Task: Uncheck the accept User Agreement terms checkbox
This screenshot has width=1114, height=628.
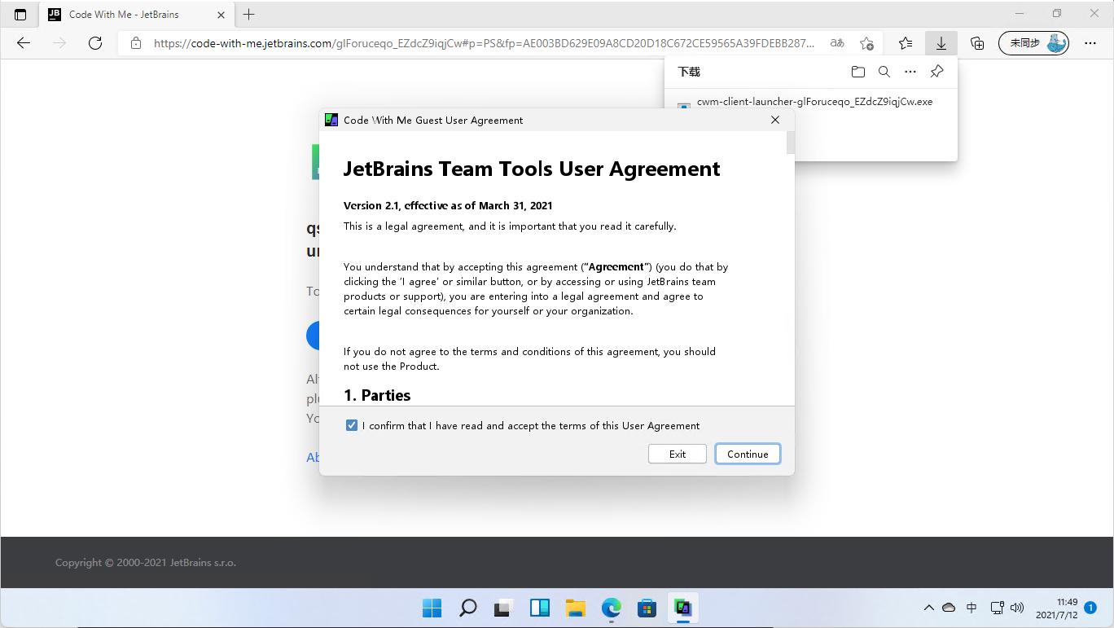Action: 352,425
